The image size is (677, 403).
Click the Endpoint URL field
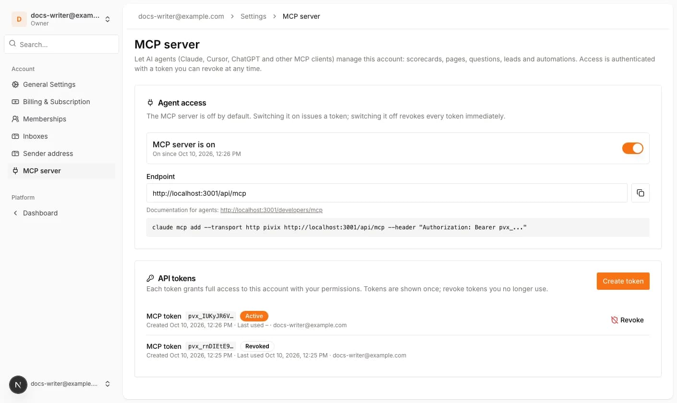387,193
